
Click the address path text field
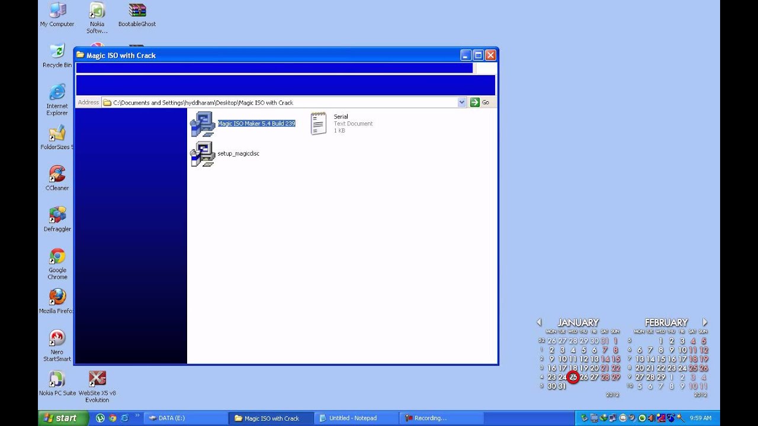click(284, 102)
